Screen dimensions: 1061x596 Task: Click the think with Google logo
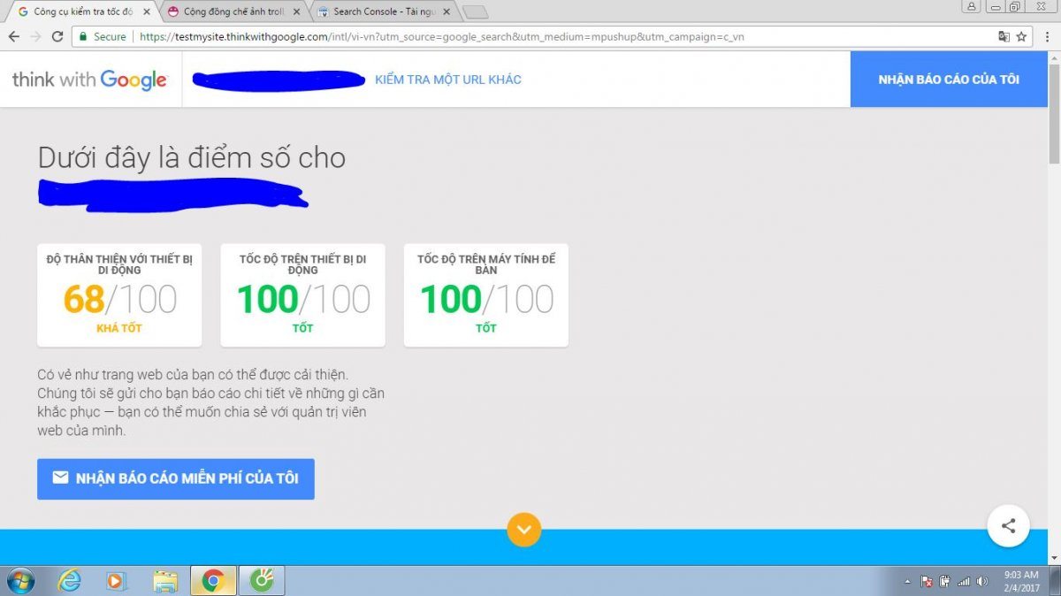(x=89, y=80)
